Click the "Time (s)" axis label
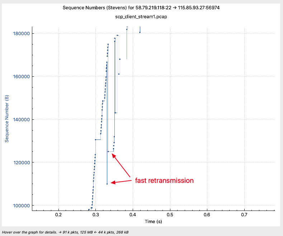This screenshot has width=283, height=236. pos(153,222)
